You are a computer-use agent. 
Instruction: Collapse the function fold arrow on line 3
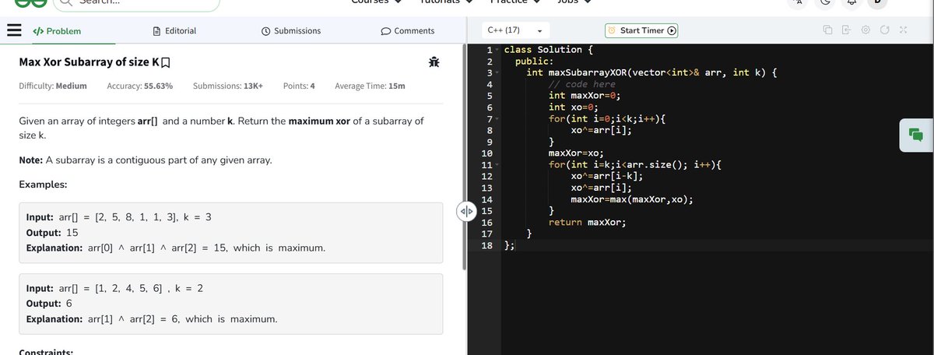497,72
